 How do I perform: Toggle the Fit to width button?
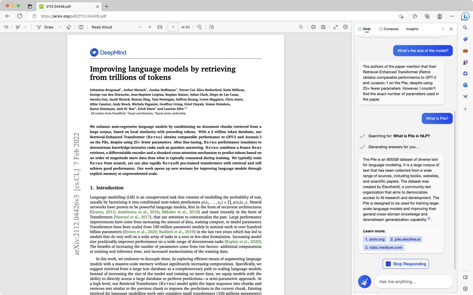(x=160, y=27)
